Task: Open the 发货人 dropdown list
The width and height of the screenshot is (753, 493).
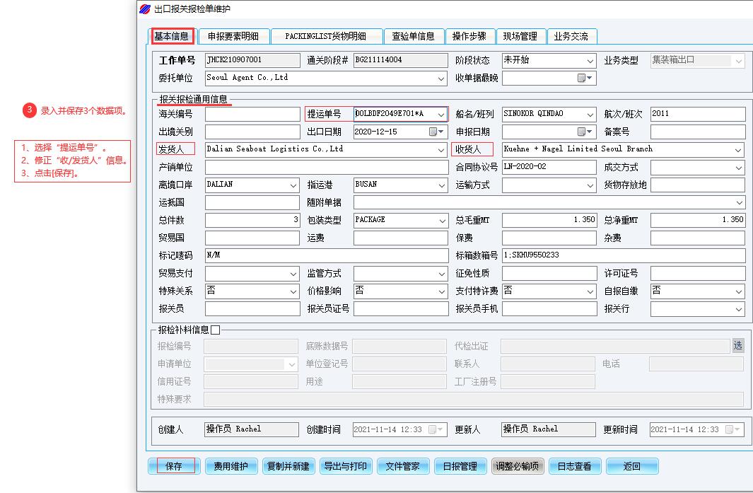Action: [441, 150]
